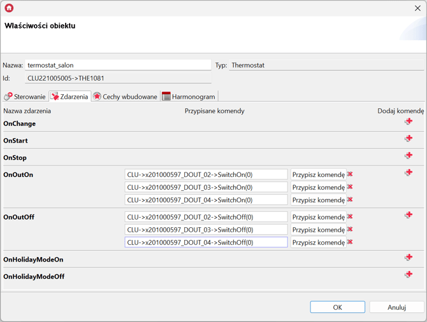Image resolution: width=427 pixels, height=322 pixels.
Task: Open the Harmonogram tab
Action: pyautogui.click(x=189, y=97)
